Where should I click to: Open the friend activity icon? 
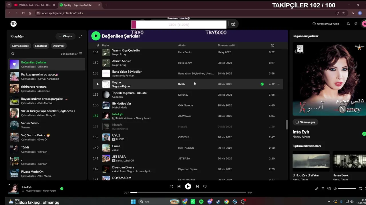click(356, 24)
